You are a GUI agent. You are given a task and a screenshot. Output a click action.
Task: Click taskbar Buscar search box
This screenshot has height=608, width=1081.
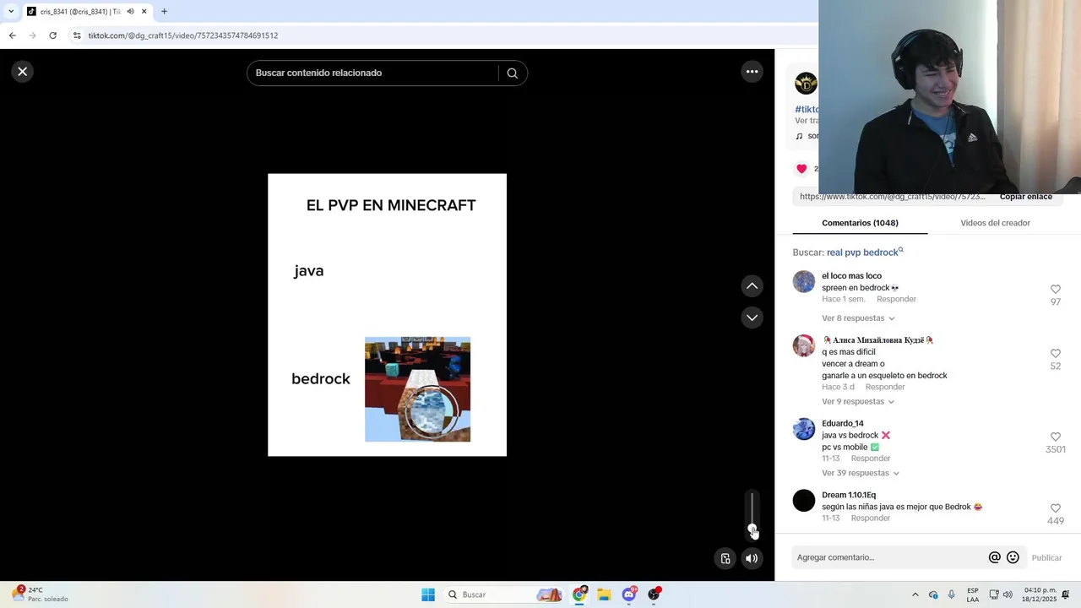[503, 594]
